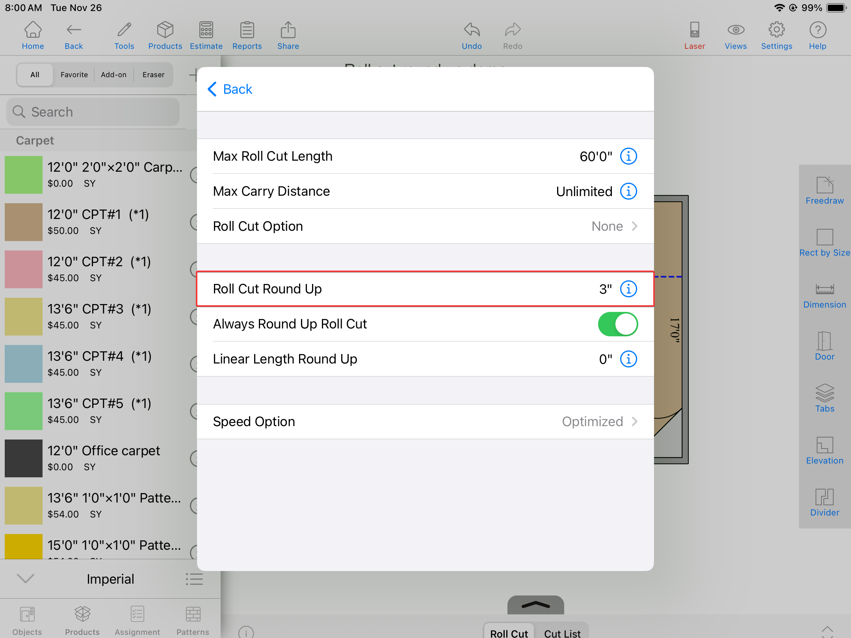This screenshot has width=851, height=638.
Task: Show info for Max Roll Cut Length
Action: (x=628, y=156)
